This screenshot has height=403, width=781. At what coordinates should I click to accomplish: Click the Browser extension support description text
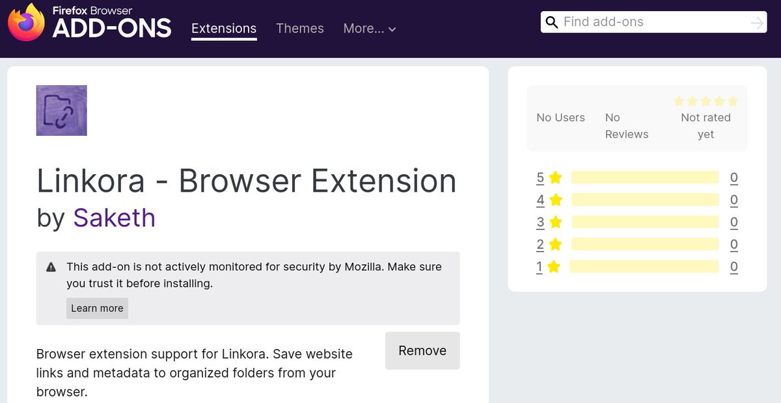click(x=195, y=373)
